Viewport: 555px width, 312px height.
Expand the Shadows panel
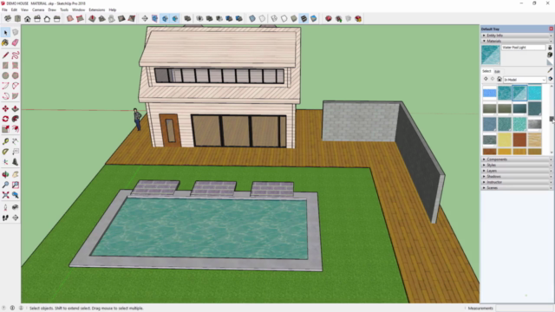(x=517, y=176)
